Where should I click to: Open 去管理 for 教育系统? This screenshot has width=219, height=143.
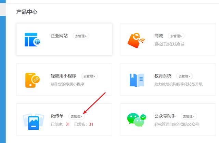tap(184, 76)
